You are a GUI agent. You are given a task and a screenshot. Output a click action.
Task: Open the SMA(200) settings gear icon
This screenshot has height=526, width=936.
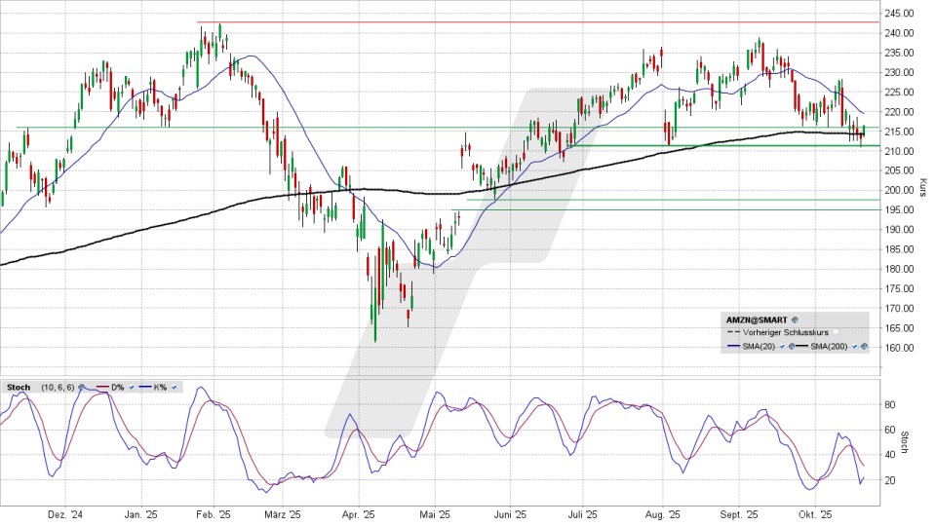coord(865,347)
